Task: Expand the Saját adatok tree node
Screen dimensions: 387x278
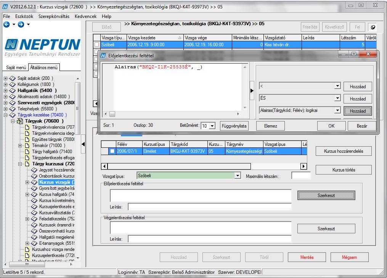Action: 5,78
